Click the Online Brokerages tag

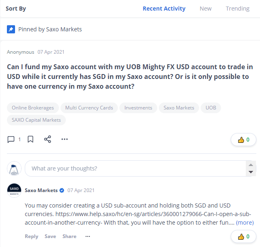tap(33, 108)
